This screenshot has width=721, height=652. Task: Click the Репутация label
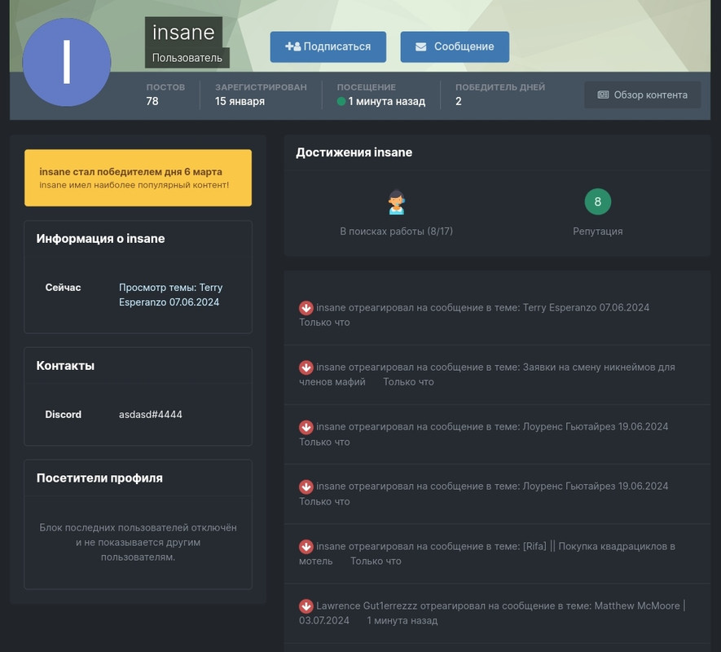point(598,231)
